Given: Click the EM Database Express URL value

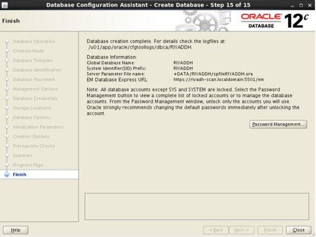Looking at the screenshot, I should pyautogui.click(x=219, y=80).
